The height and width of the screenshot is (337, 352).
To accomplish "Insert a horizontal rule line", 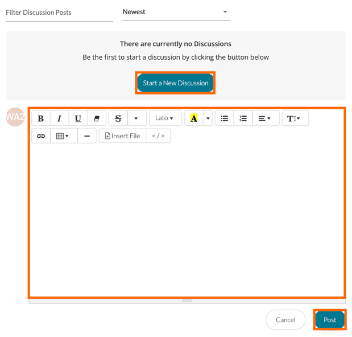I will click(87, 136).
